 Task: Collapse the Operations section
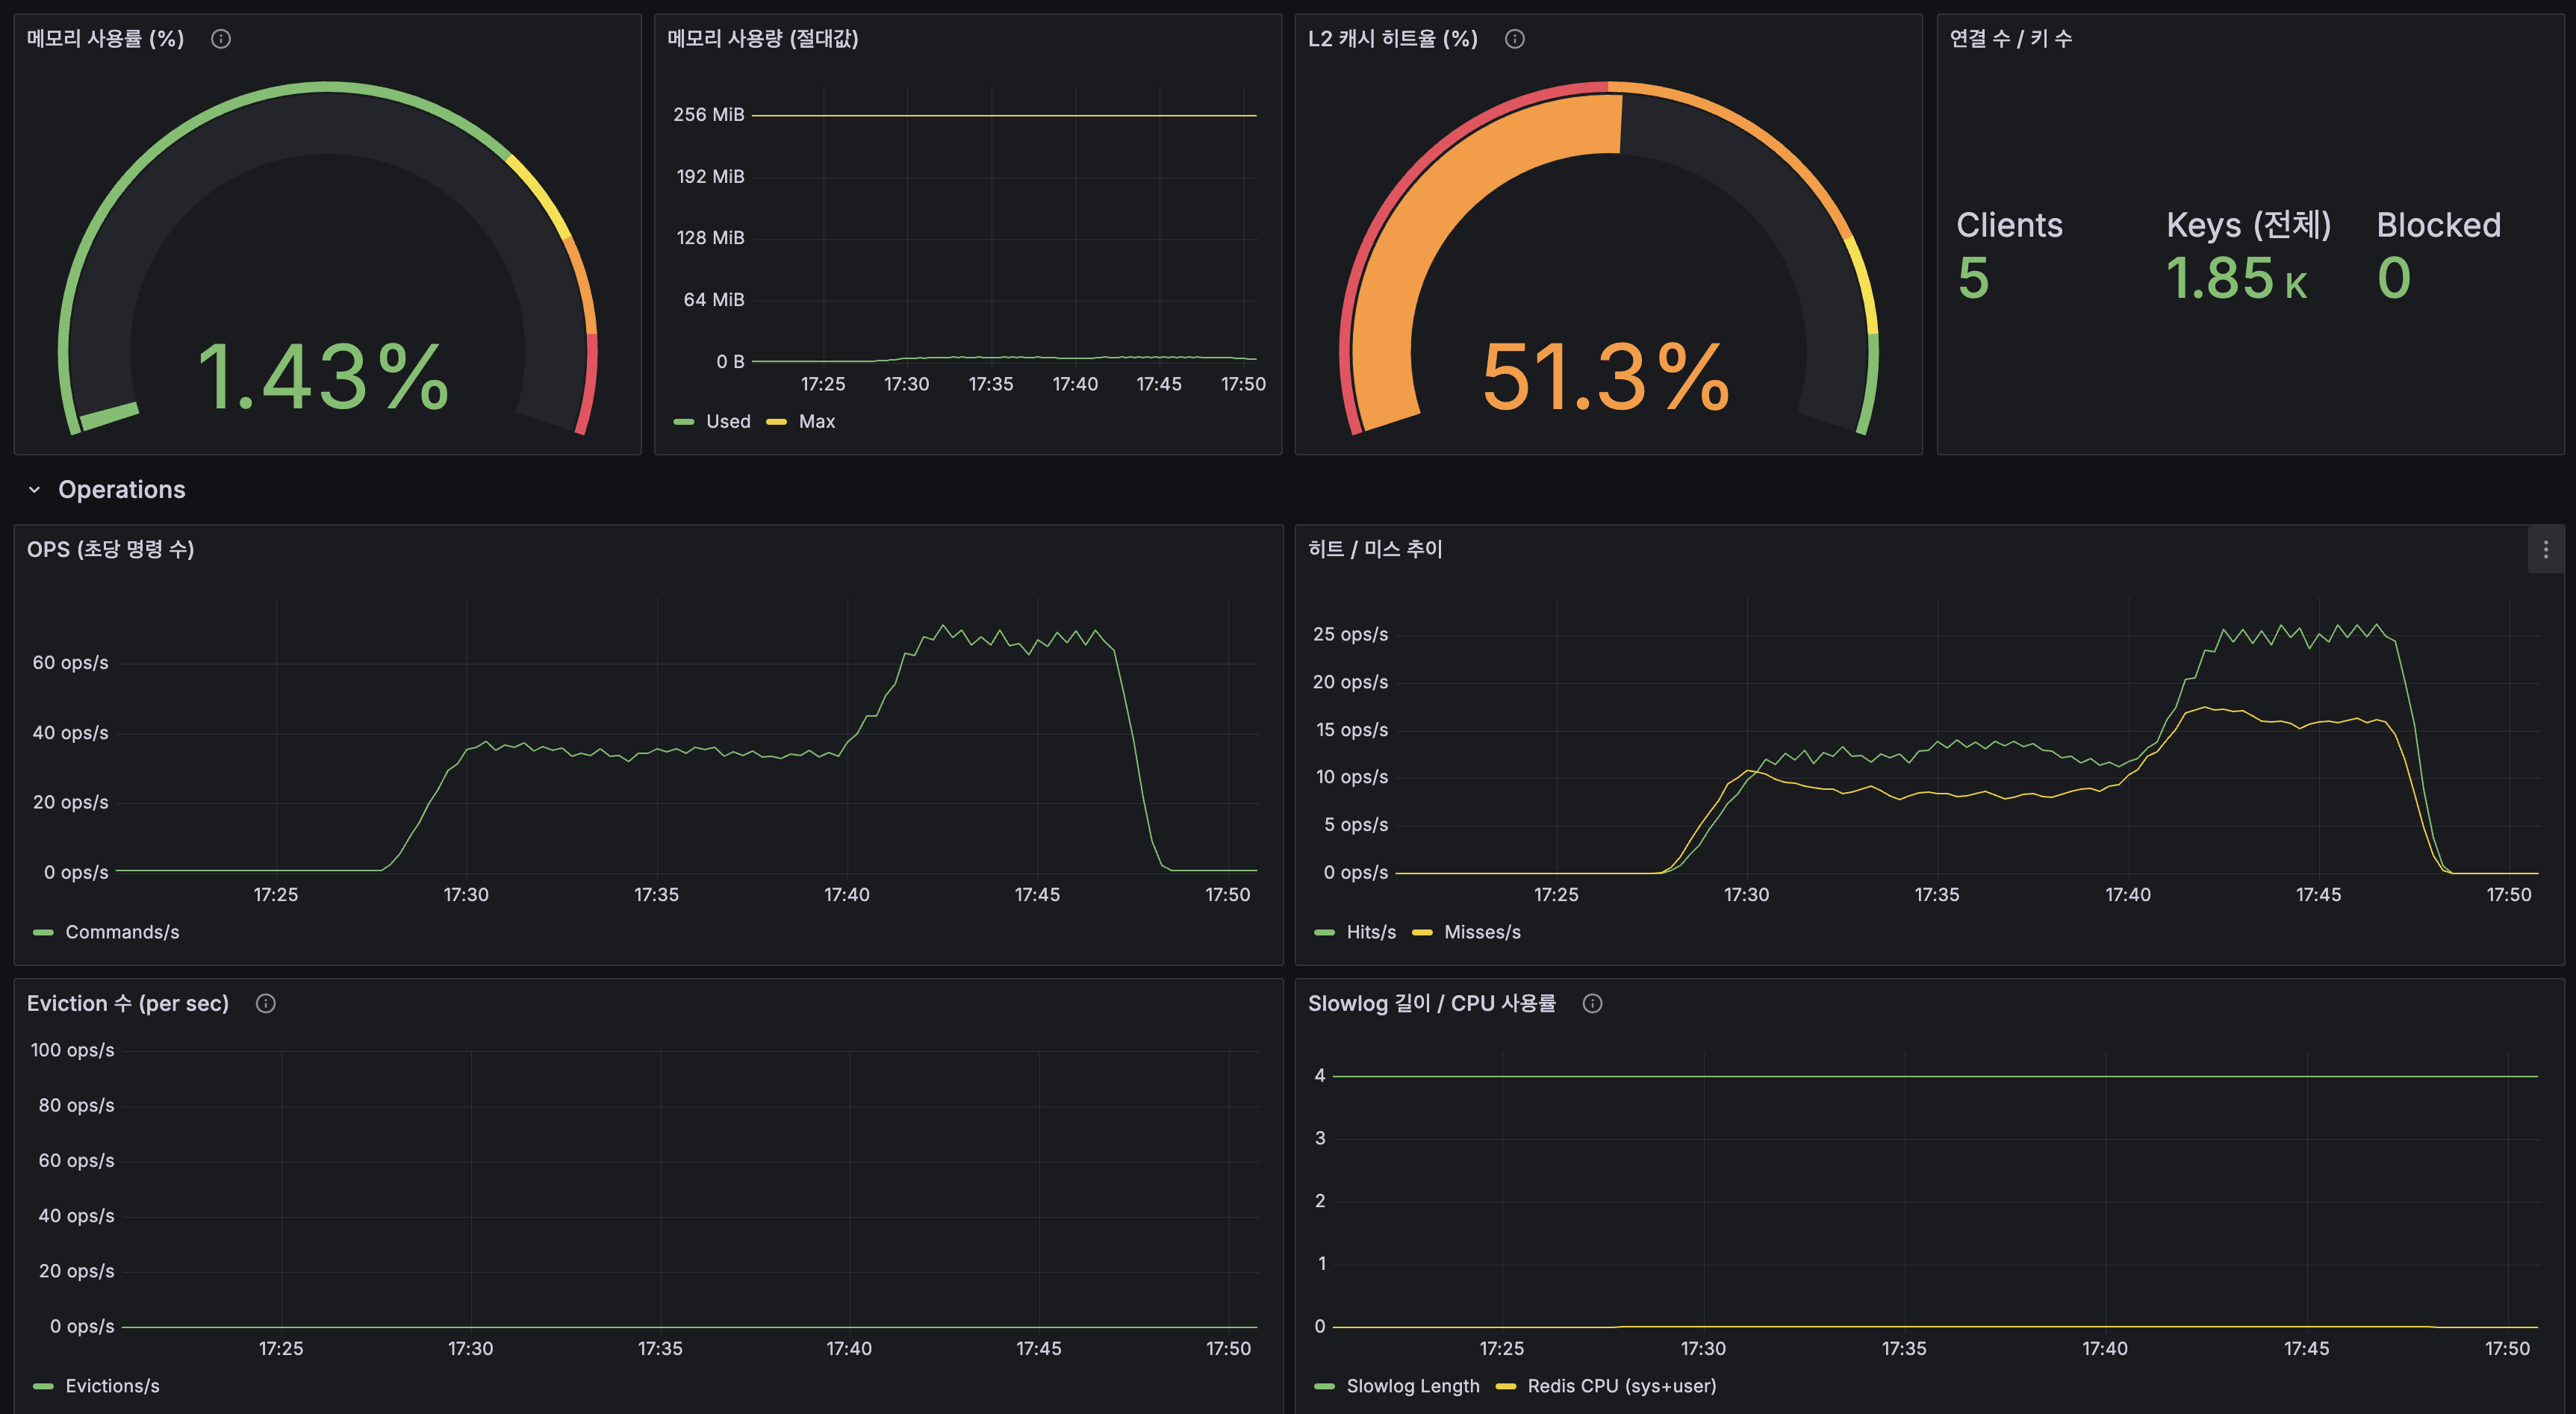pyautogui.click(x=33, y=489)
